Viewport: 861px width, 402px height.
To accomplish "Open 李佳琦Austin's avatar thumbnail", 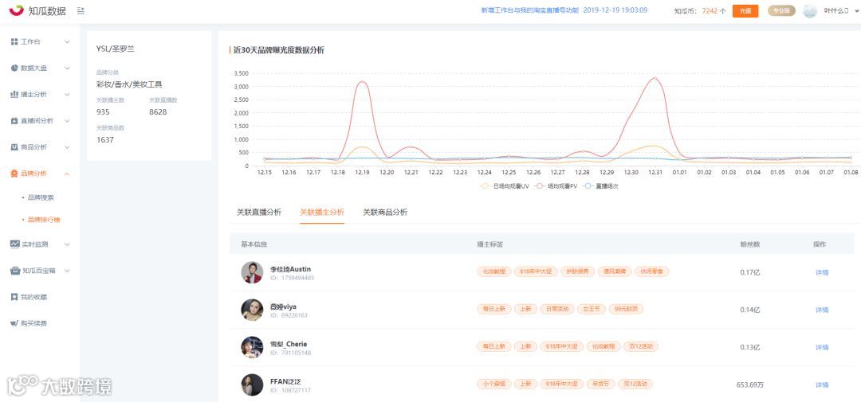I will [252, 272].
